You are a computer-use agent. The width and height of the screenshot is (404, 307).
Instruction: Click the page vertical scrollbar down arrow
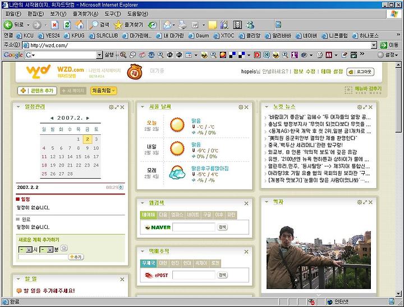point(398,294)
